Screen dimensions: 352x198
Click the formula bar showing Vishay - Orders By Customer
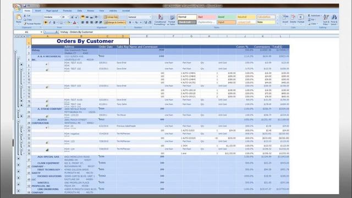point(199,32)
